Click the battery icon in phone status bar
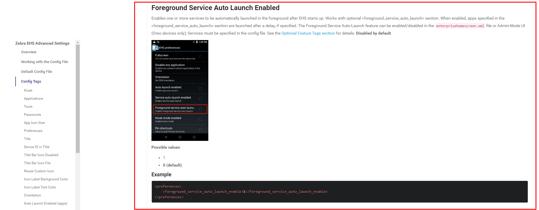The height and width of the screenshot is (210, 539). click(x=197, y=42)
